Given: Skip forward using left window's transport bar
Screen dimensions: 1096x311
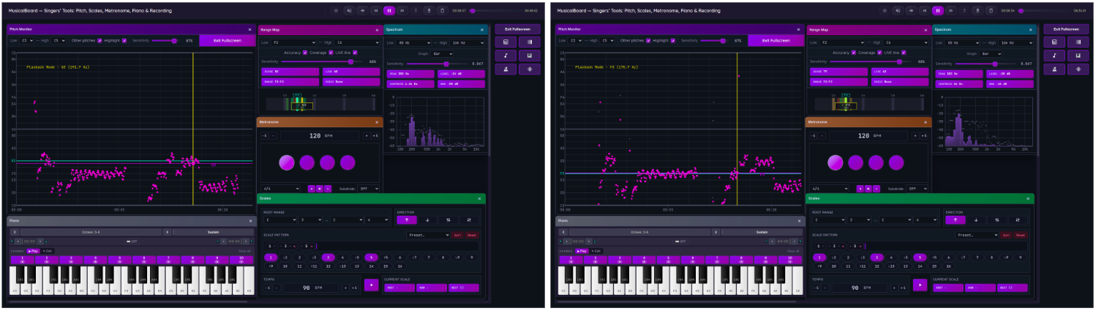Looking at the screenshot, I should click(x=402, y=10).
